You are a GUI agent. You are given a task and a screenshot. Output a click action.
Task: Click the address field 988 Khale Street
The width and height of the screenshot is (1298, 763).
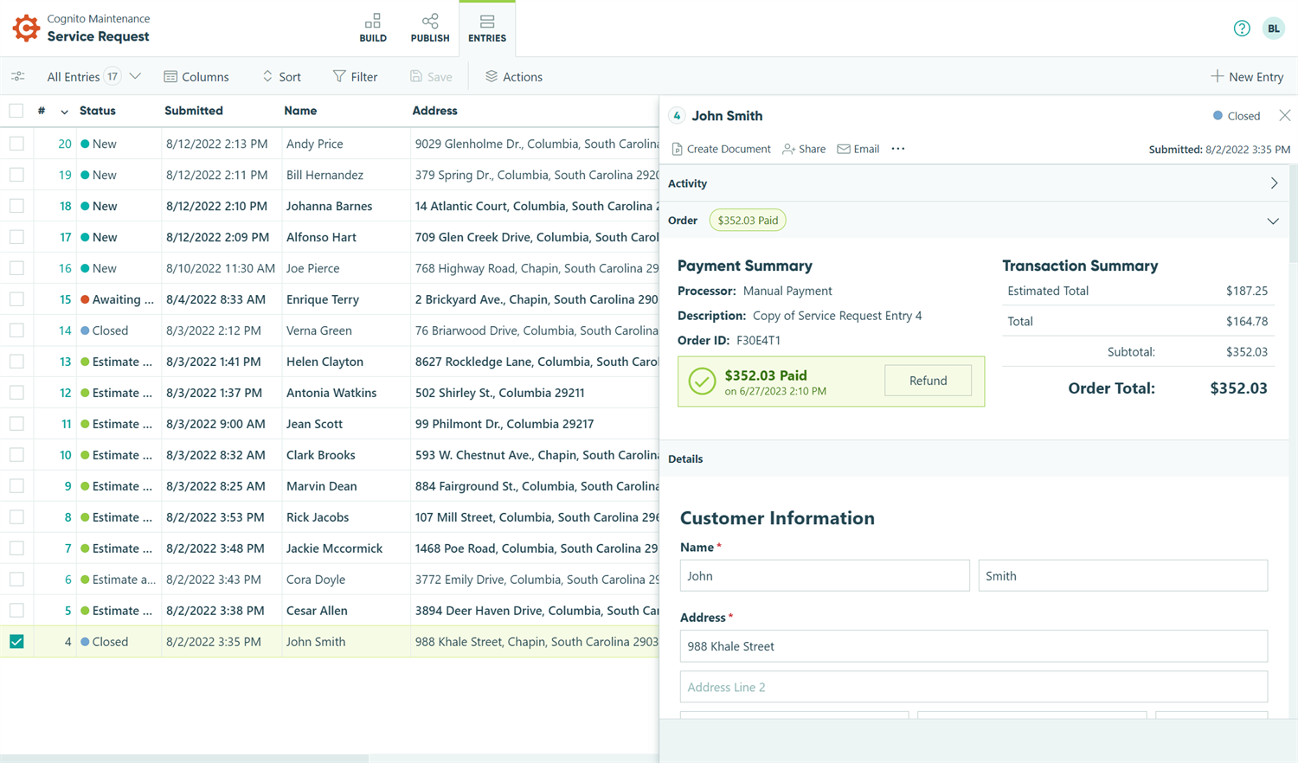click(973, 646)
